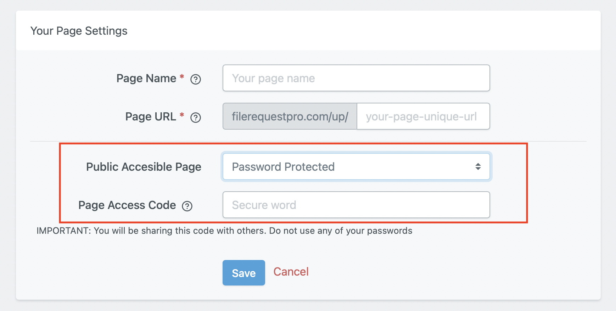Click the Your Page Settings heading
616x311 pixels.
tap(79, 31)
